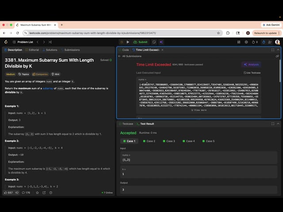The width and height of the screenshot is (283, 212).
Task: Click Ask Gemini button
Action: tap(271, 25)
